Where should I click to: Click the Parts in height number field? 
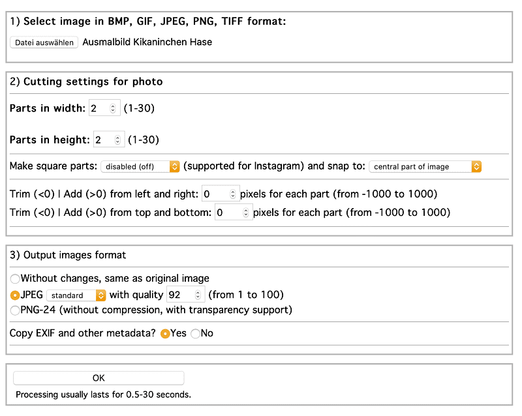pos(109,140)
